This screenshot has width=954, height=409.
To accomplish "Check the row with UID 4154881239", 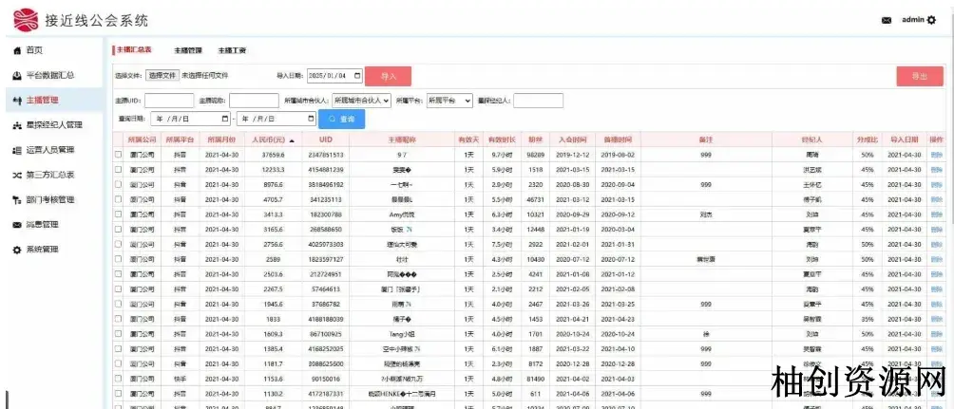I will 119,169.
